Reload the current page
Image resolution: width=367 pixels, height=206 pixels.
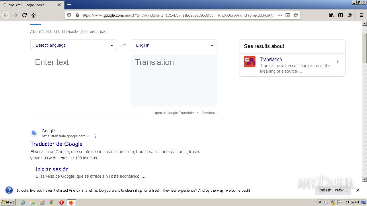24,15
